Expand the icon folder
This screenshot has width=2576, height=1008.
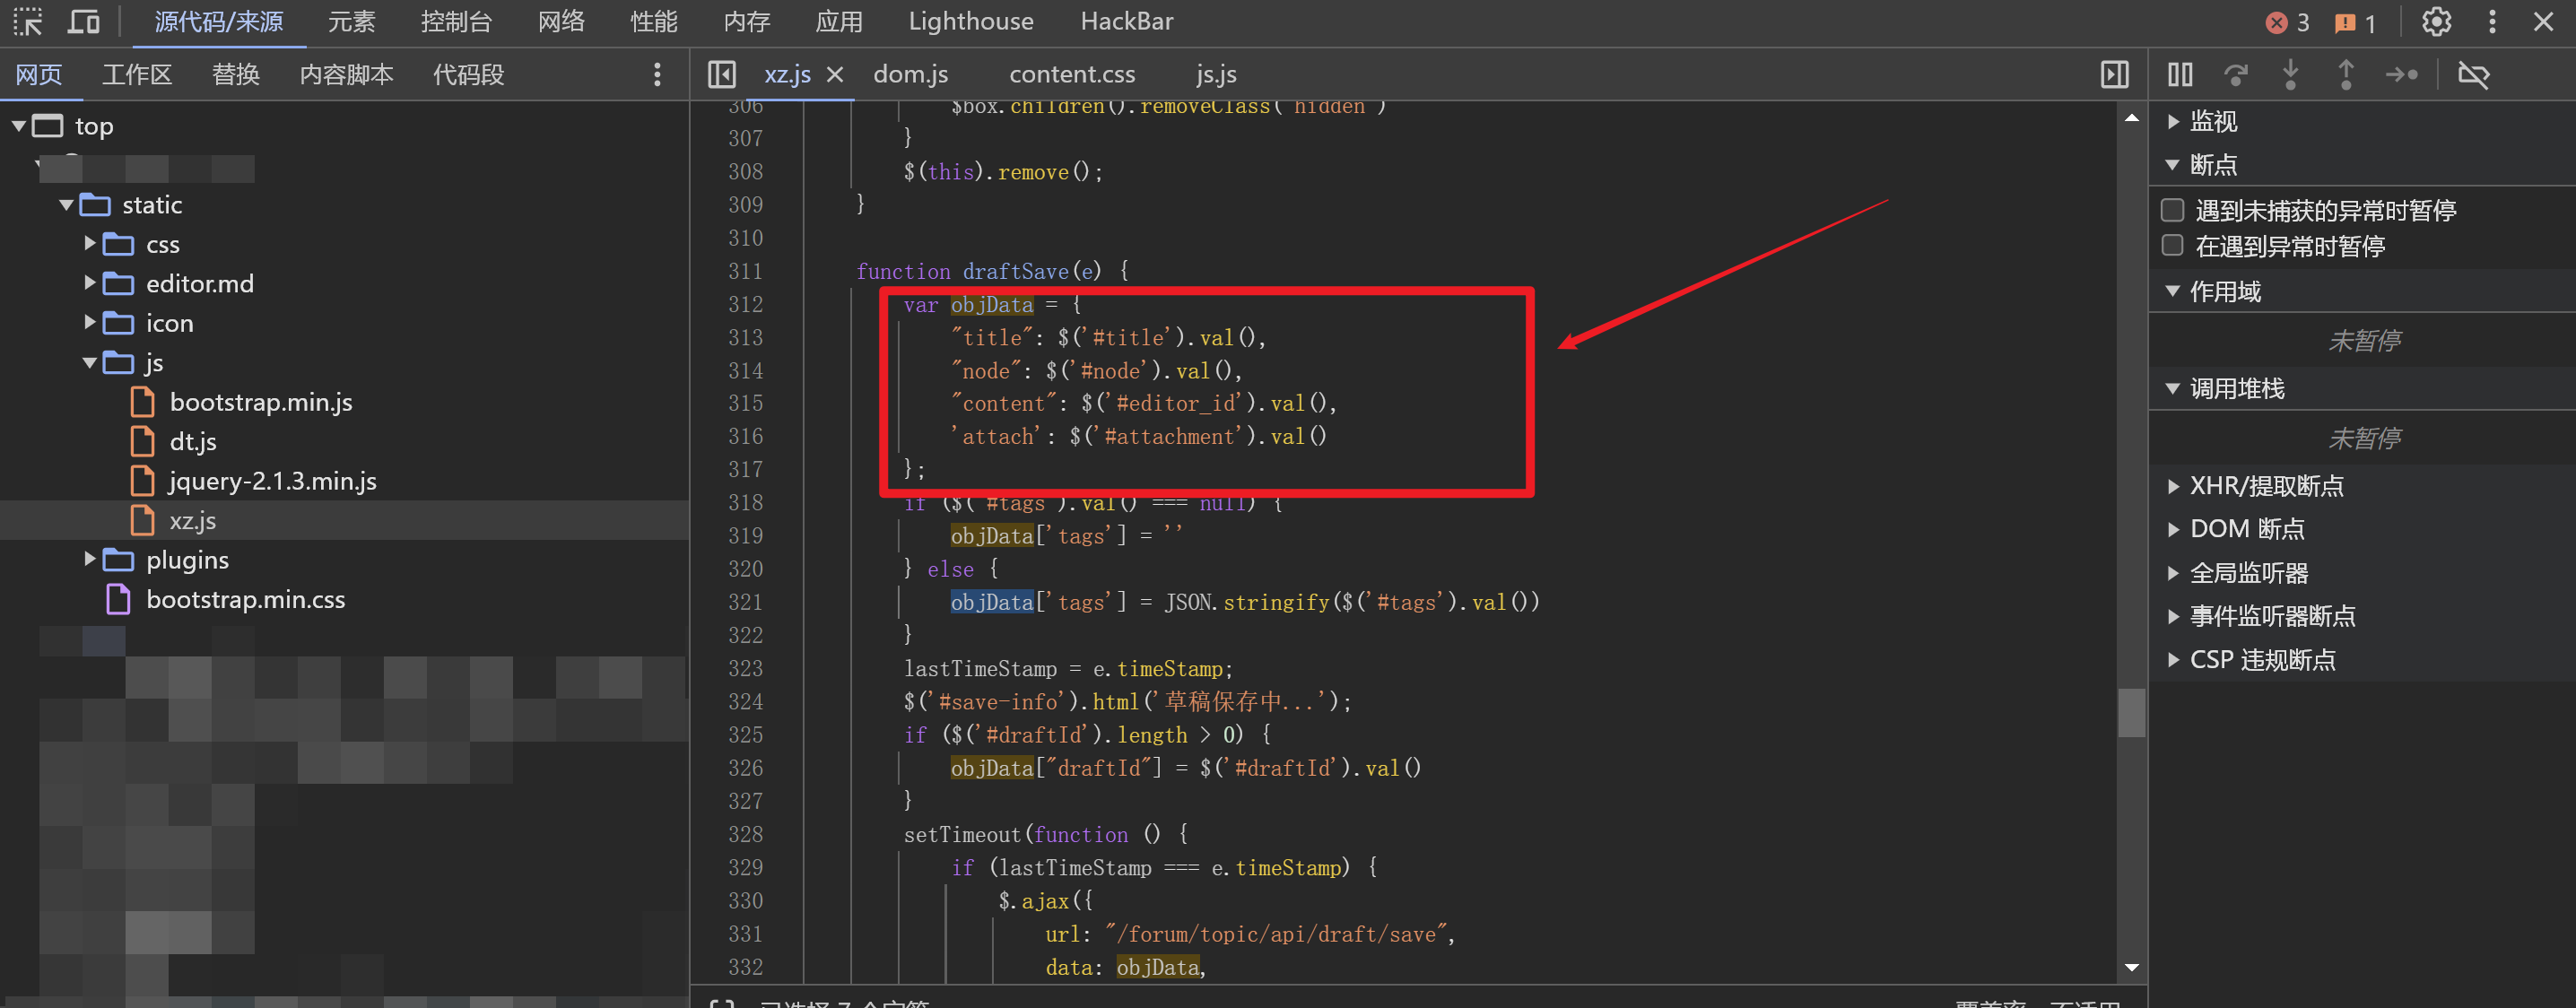(90, 322)
